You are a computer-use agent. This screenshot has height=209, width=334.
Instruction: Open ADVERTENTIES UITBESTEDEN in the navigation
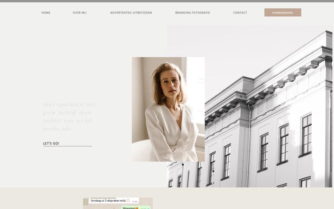click(131, 13)
